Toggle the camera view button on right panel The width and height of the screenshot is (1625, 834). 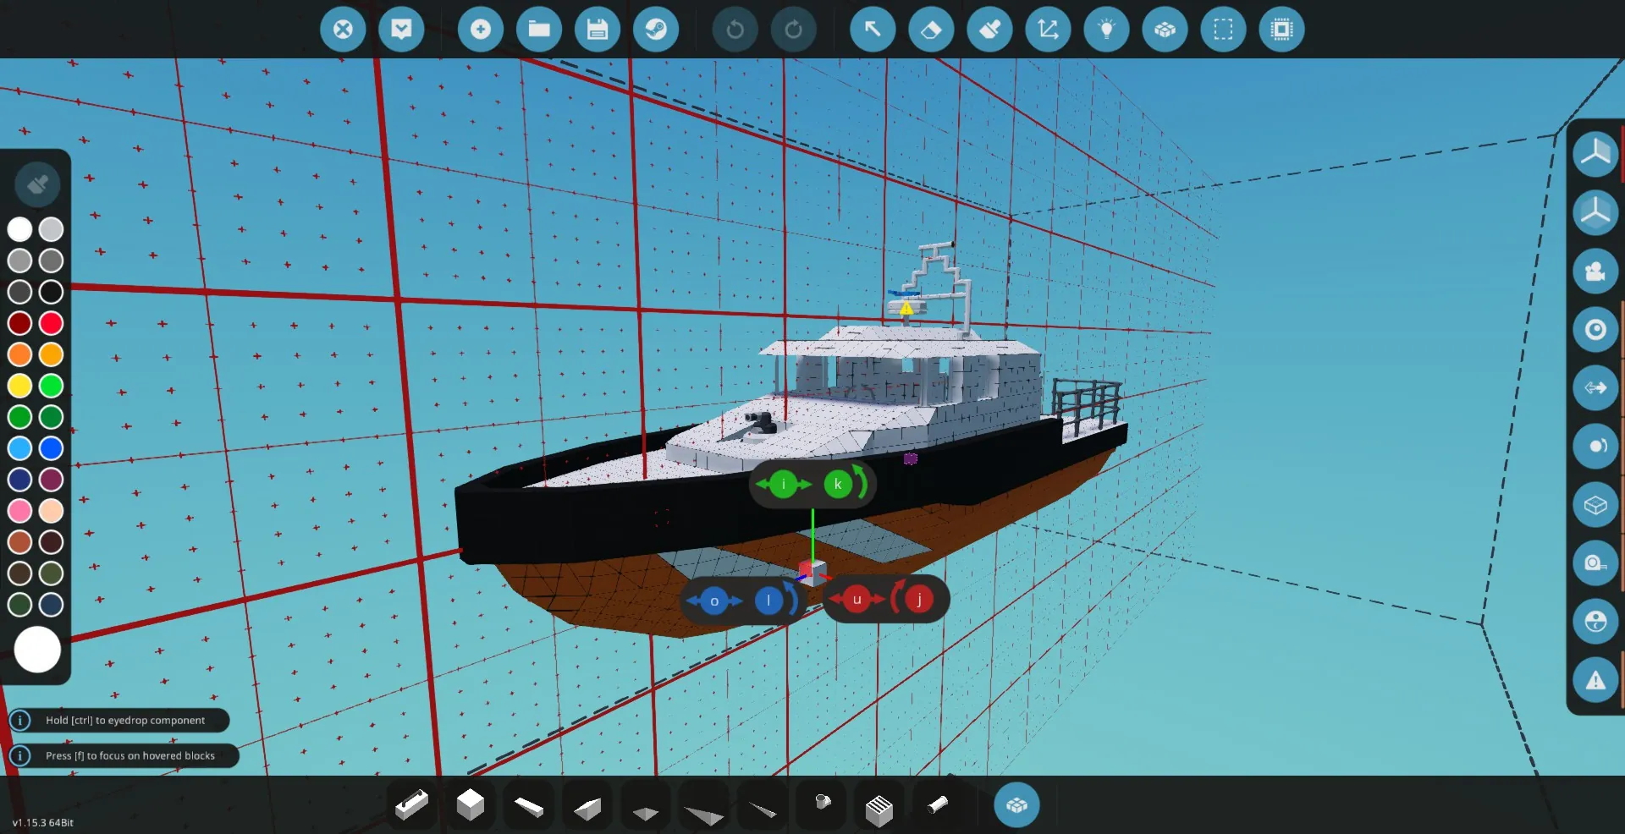point(1595,271)
